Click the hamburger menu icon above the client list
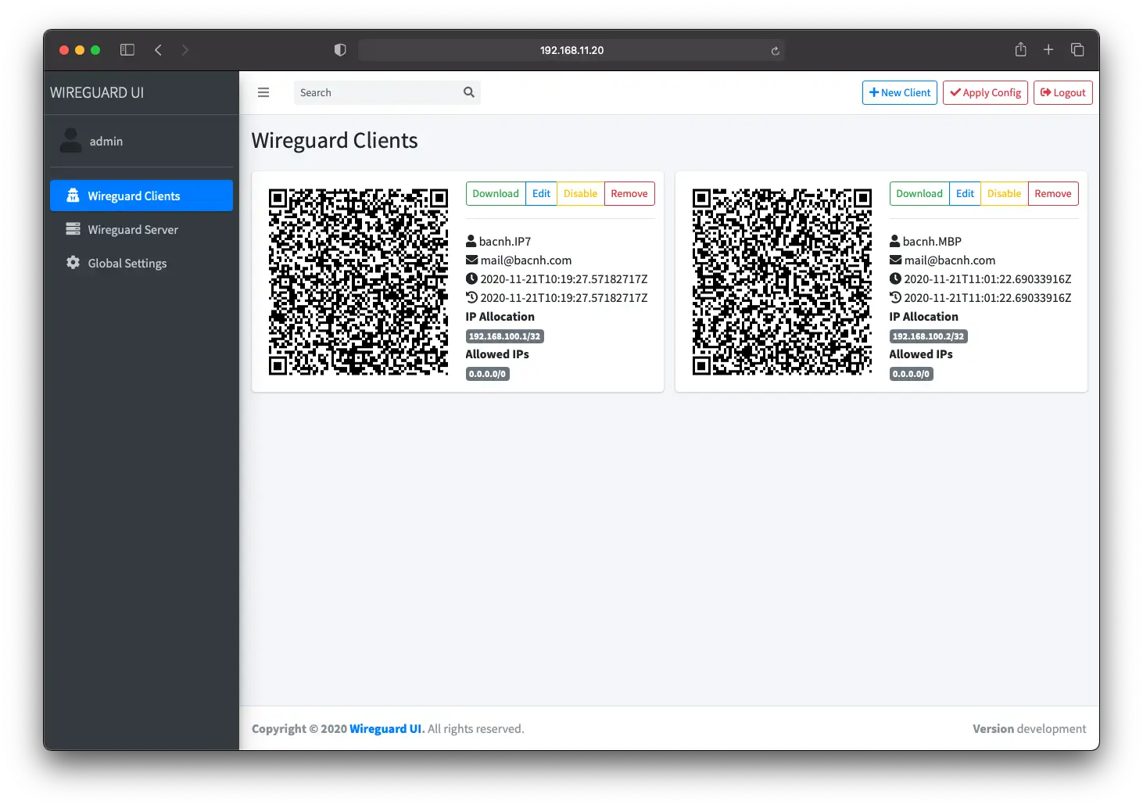Viewport: 1143px width, 808px height. click(x=263, y=92)
